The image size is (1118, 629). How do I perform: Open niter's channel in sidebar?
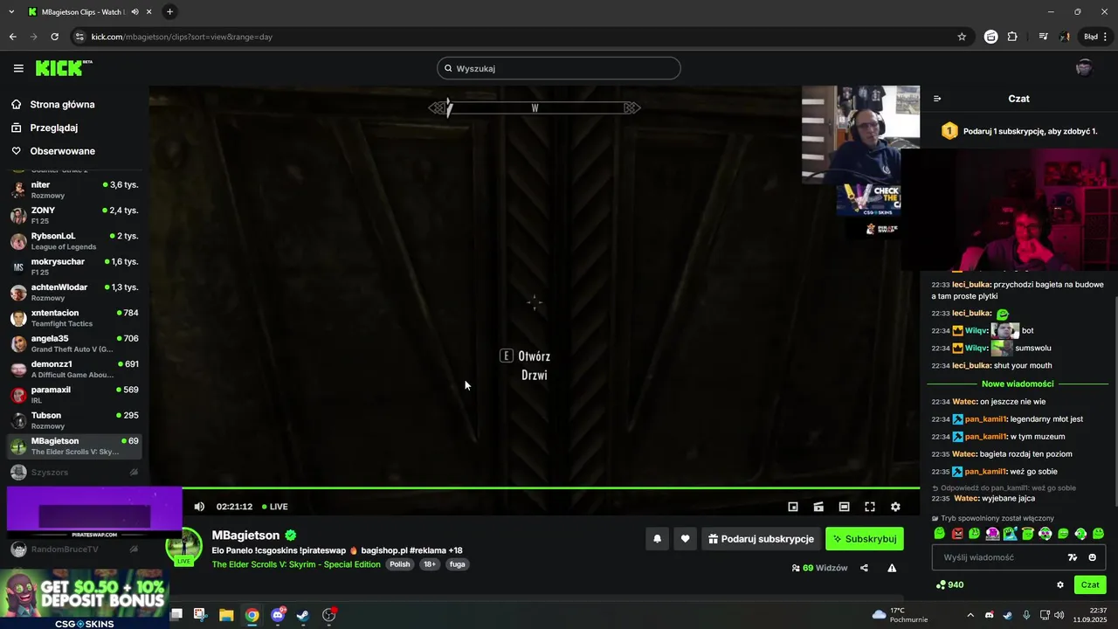tap(73, 190)
